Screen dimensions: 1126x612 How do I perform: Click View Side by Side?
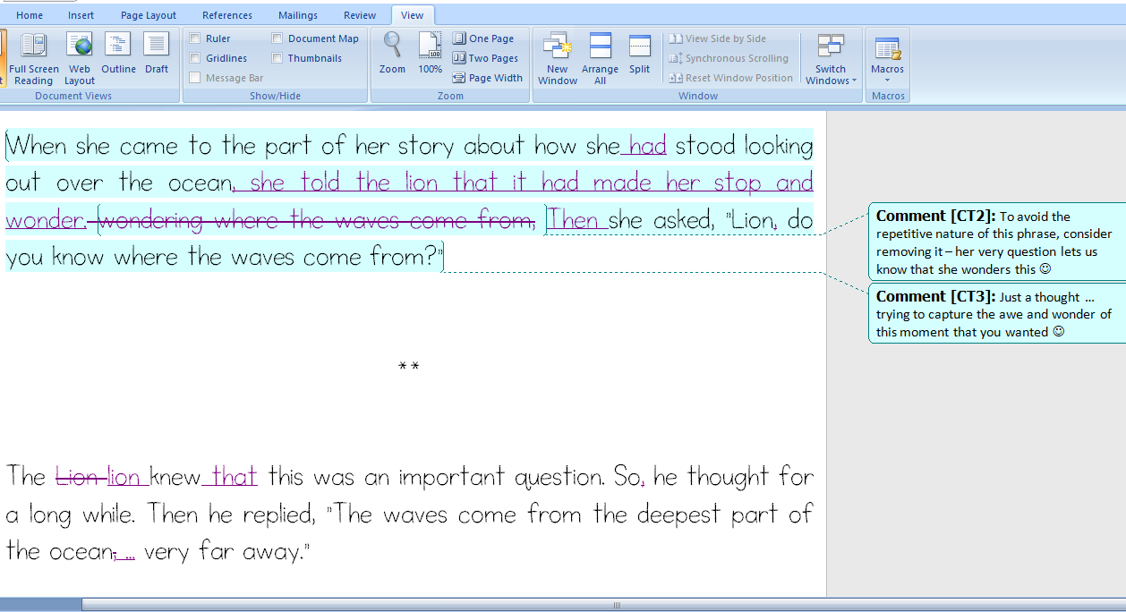point(718,38)
